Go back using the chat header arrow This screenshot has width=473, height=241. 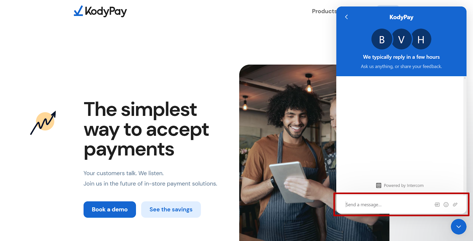tap(346, 17)
